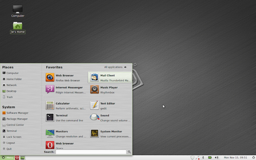Viewport: 256px width, 160px height.
Task: Click show desktop icon in panel
Action: [x=23, y=157]
